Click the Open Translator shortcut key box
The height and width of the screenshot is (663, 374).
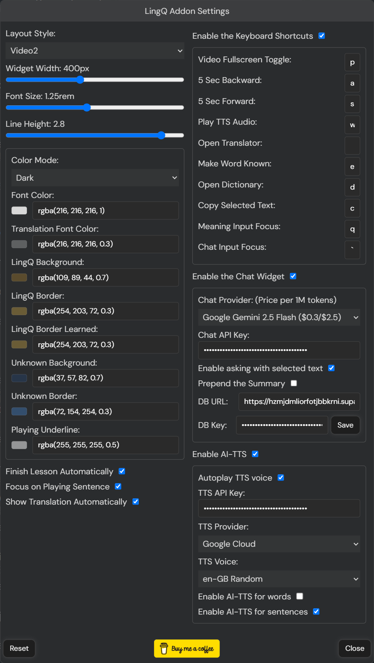(x=352, y=146)
